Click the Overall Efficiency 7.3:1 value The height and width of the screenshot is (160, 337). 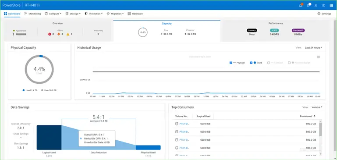[x=21, y=128]
